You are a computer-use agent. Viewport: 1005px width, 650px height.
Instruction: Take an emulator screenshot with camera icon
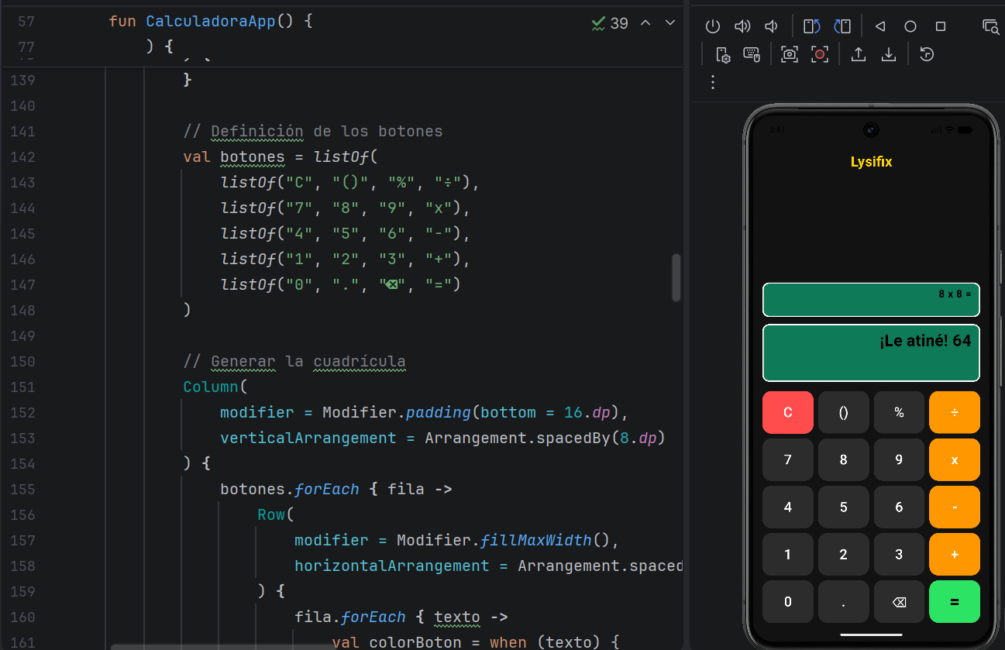point(790,54)
